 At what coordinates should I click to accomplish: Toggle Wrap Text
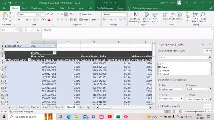[85, 14]
